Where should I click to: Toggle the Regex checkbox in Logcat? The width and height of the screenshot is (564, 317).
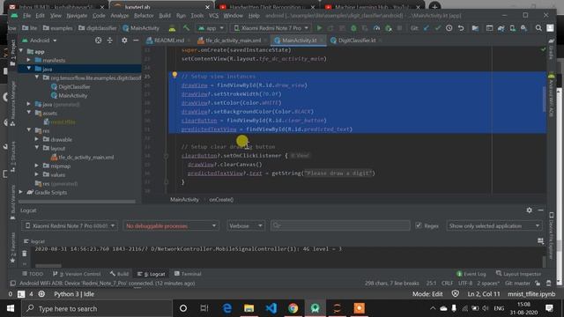click(419, 225)
